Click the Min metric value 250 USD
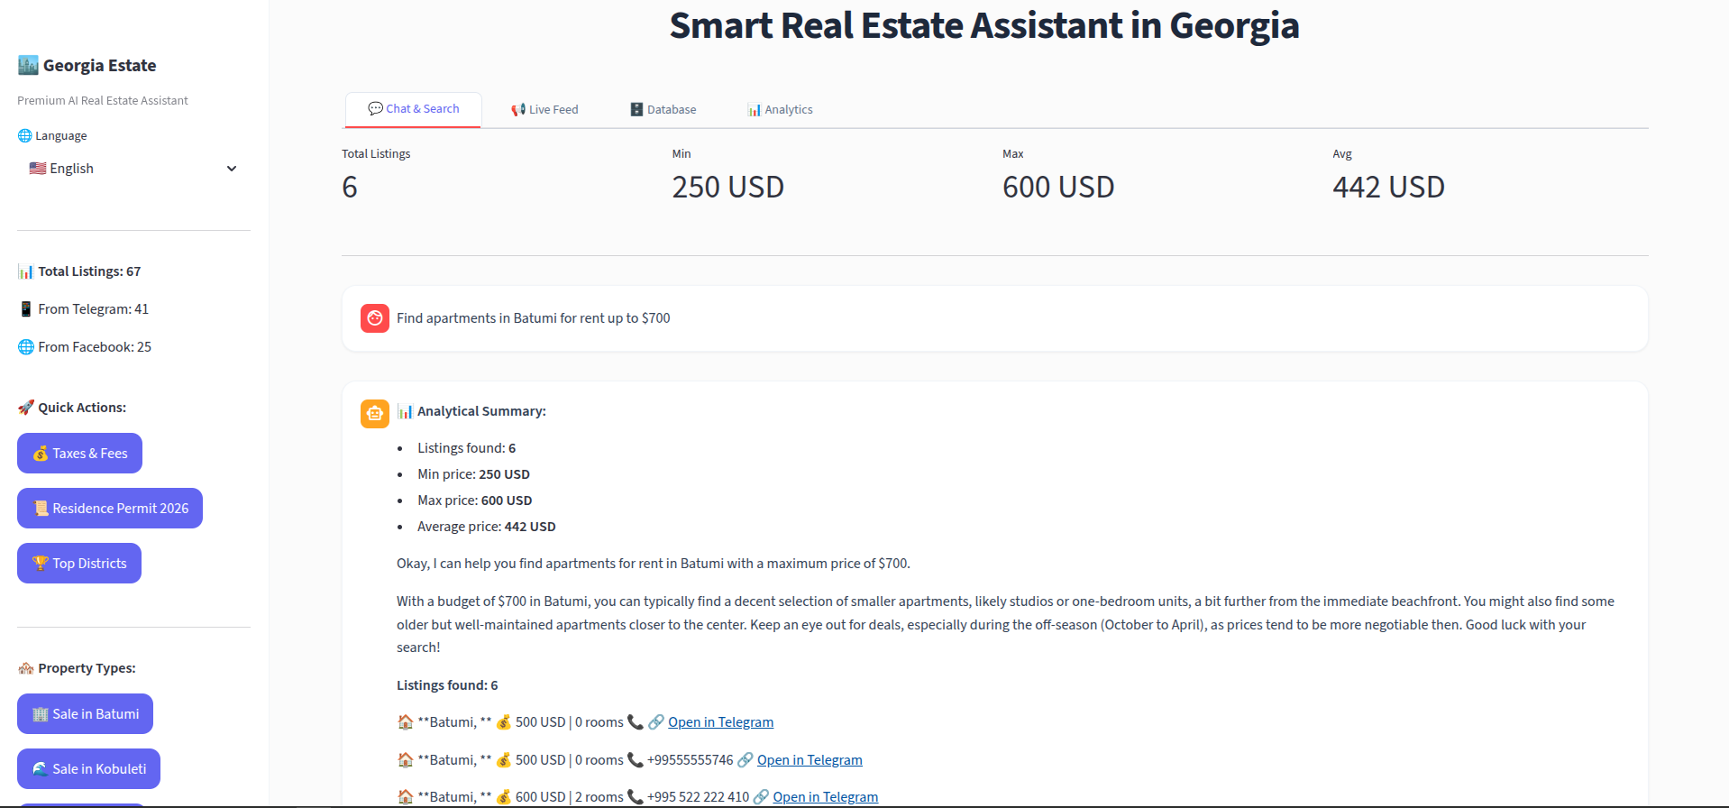1729x808 pixels. pos(728,188)
